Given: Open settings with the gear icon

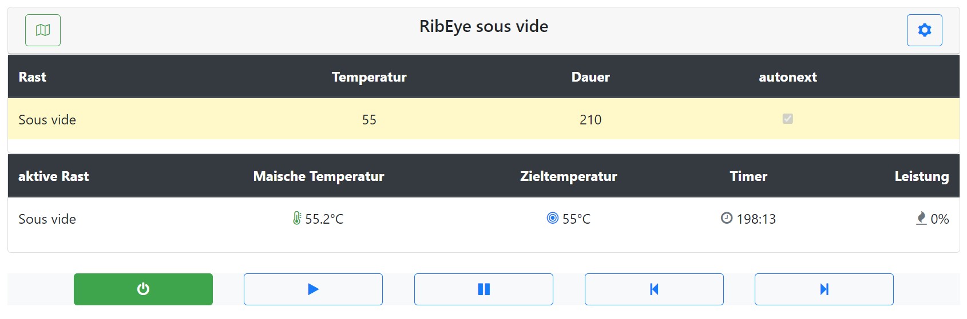Looking at the screenshot, I should coord(924,30).
